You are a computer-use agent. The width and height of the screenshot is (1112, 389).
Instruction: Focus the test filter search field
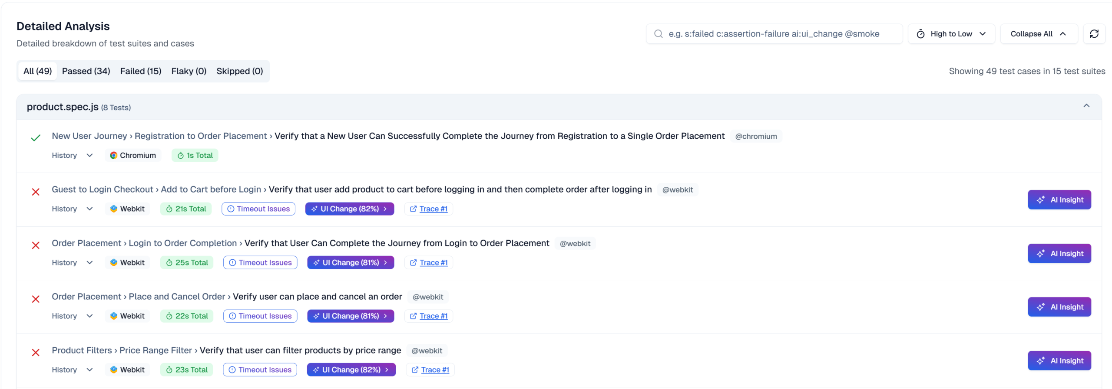pyautogui.click(x=778, y=34)
